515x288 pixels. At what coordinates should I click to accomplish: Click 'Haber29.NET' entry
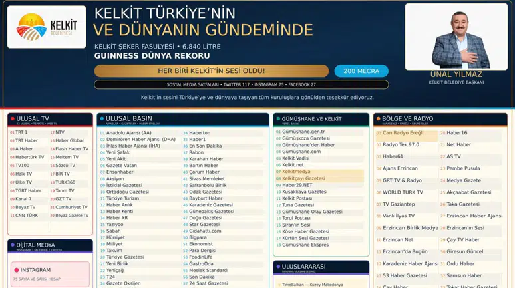297,185
